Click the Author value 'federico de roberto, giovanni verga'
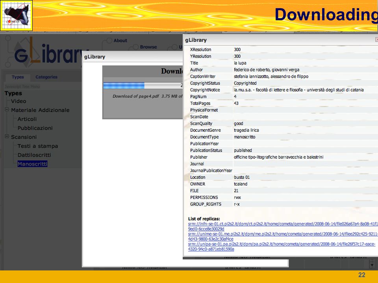 (x=267, y=70)
